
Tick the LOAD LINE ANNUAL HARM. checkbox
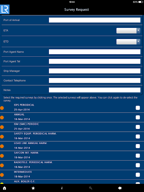(138, 146)
